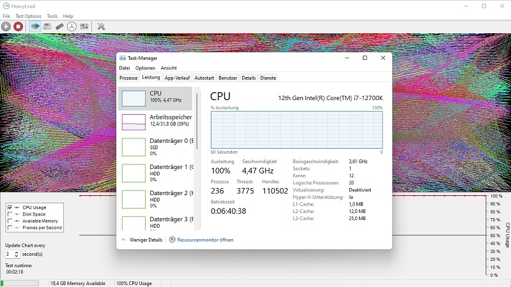Screen dimensions: 511x287
Task: Toggle the disk access test clock icon
Action: (72, 26)
